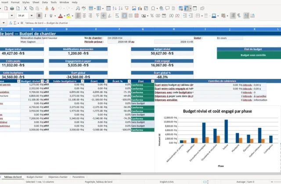Screen dimensions: 281x184
Task: Toggle Wrap Text
Action: point(117,16)
